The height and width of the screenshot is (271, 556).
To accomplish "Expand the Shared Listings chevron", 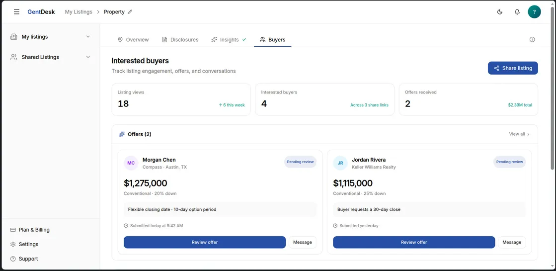I will (88, 57).
